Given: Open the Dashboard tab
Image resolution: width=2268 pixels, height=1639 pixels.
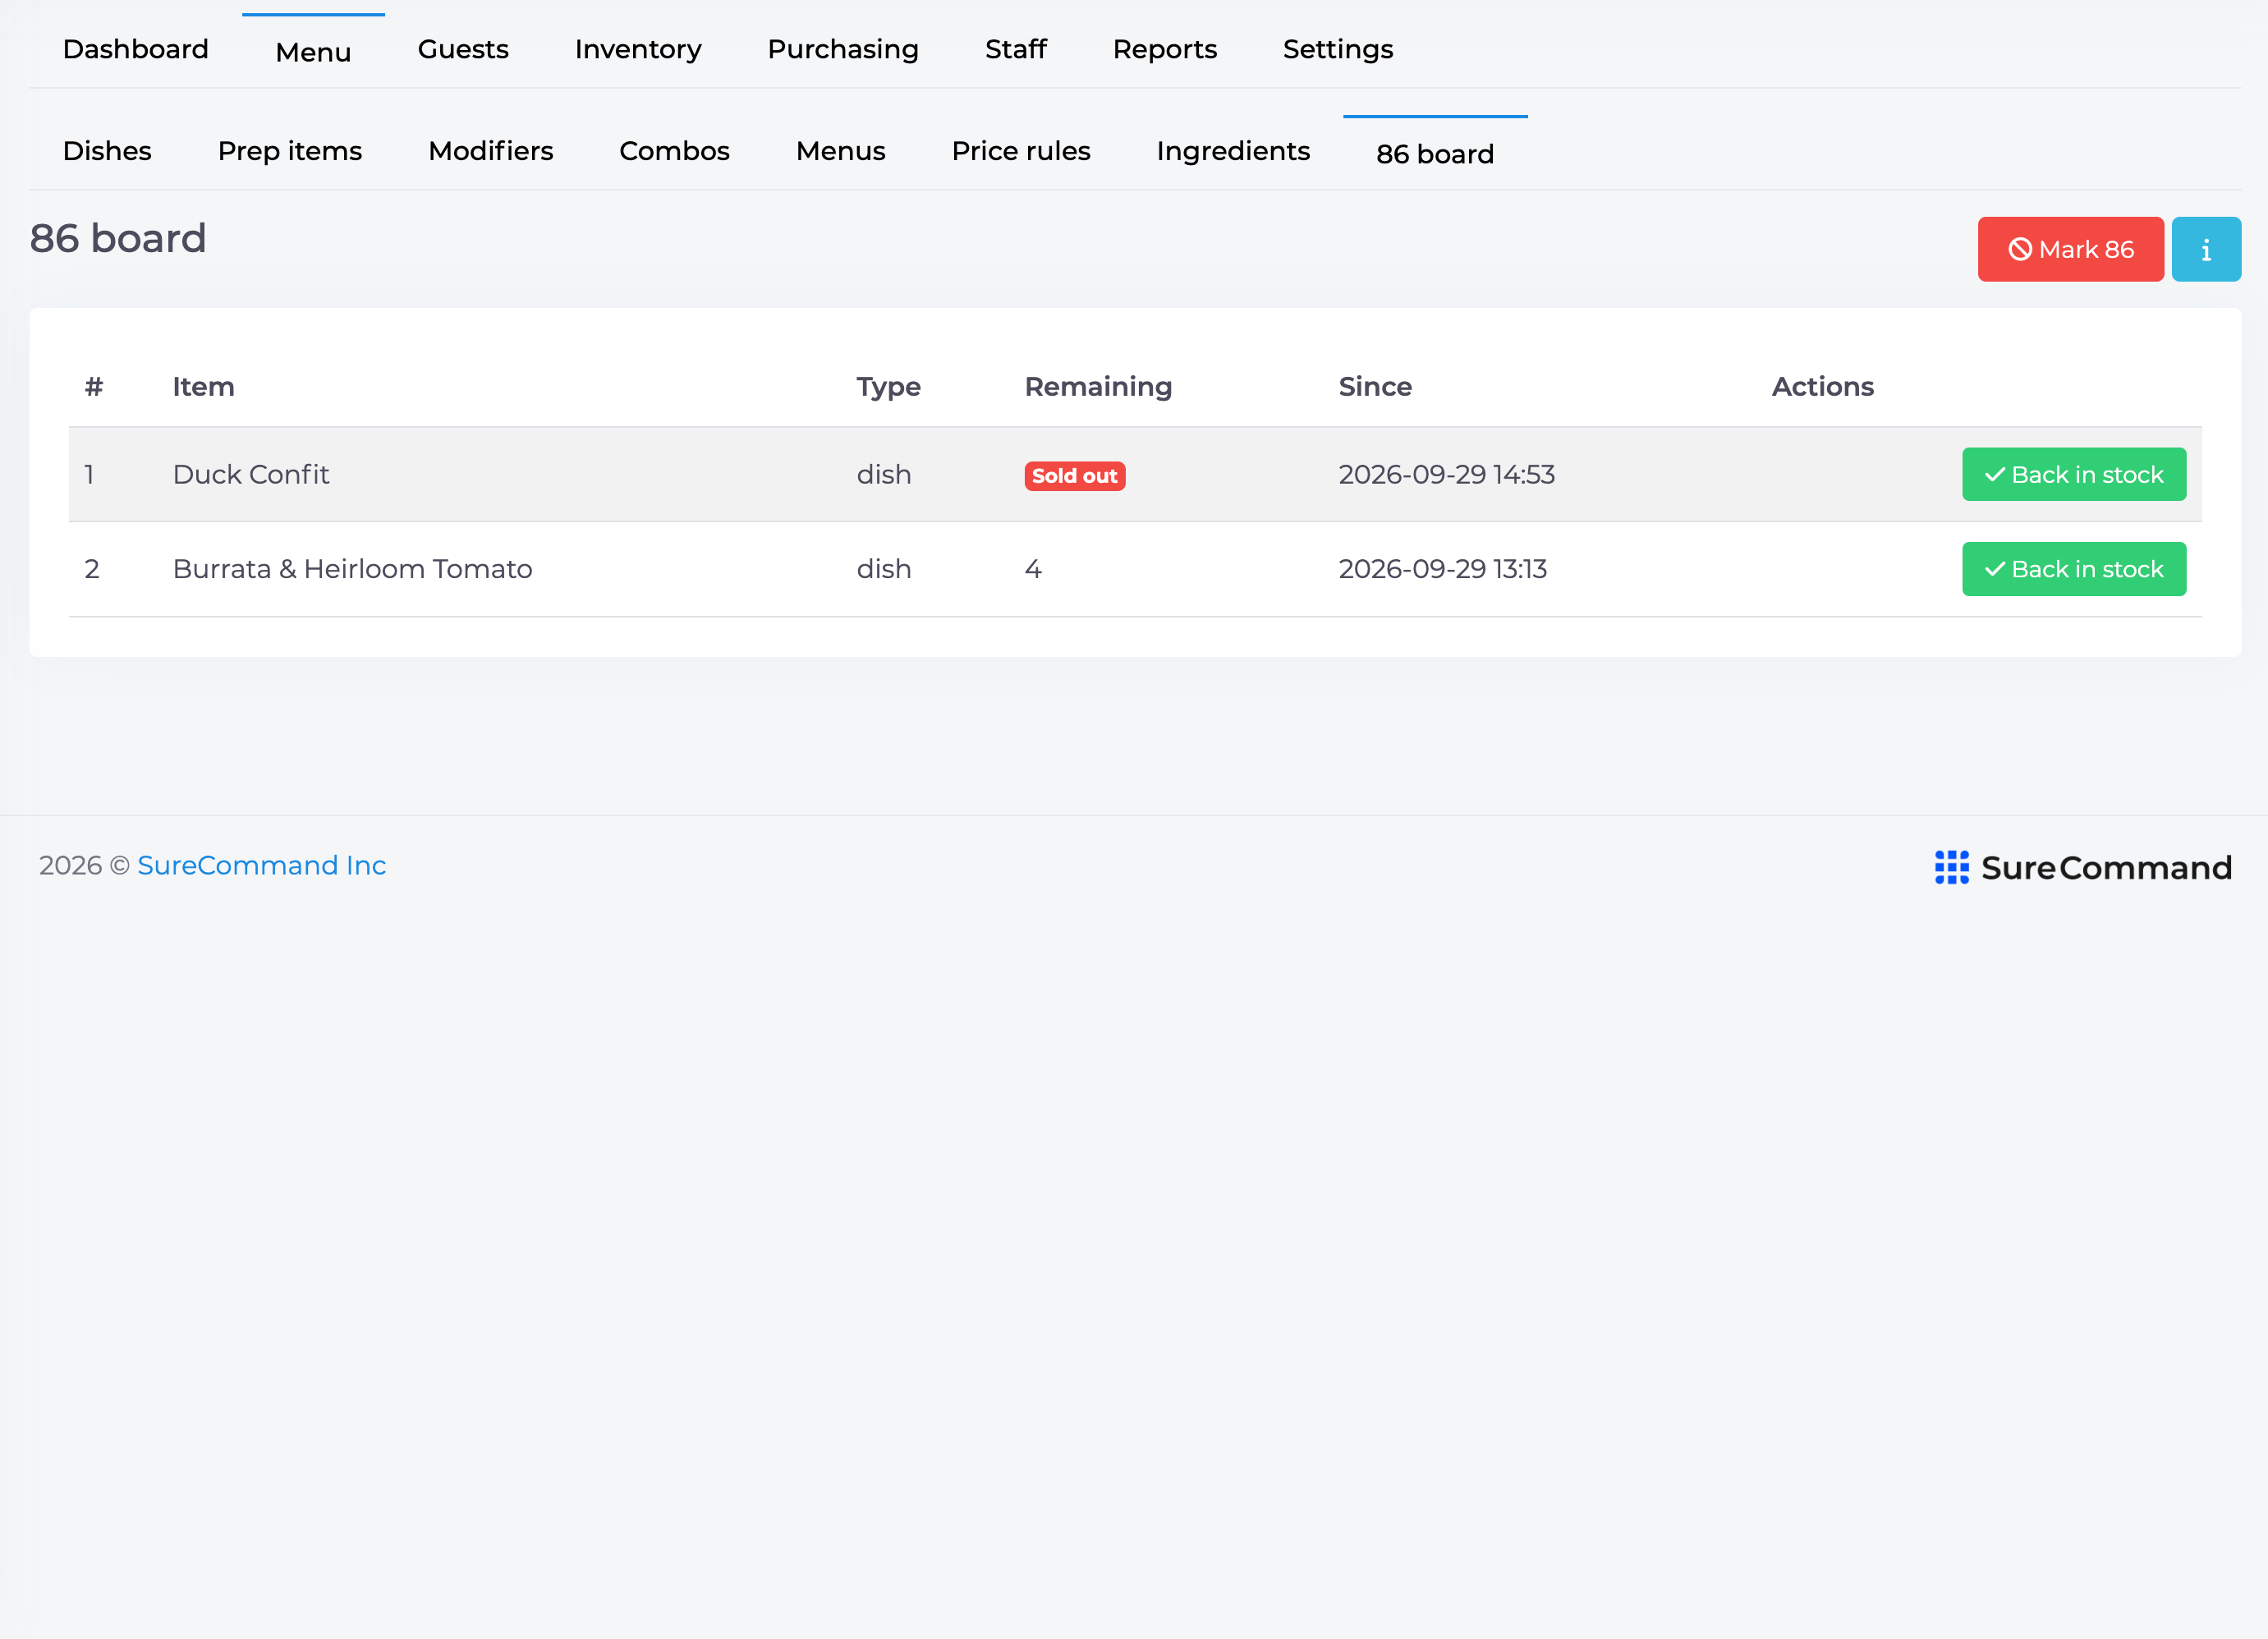Looking at the screenshot, I should [136, 49].
